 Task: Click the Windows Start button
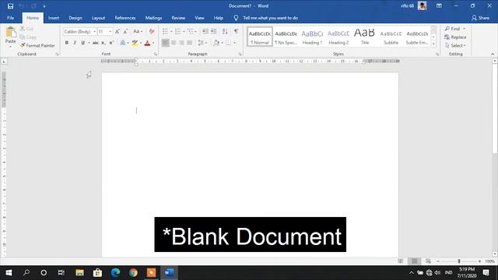(x=9, y=273)
